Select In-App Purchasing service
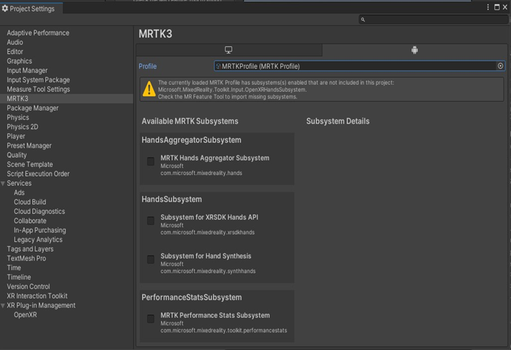This screenshot has width=511, height=350. (40, 230)
